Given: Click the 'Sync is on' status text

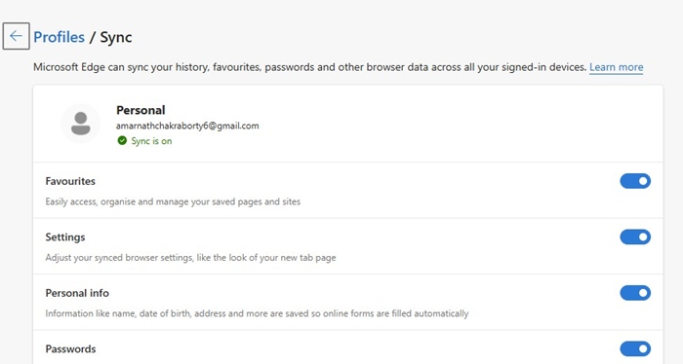Looking at the screenshot, I should click(x=151, y=141).
